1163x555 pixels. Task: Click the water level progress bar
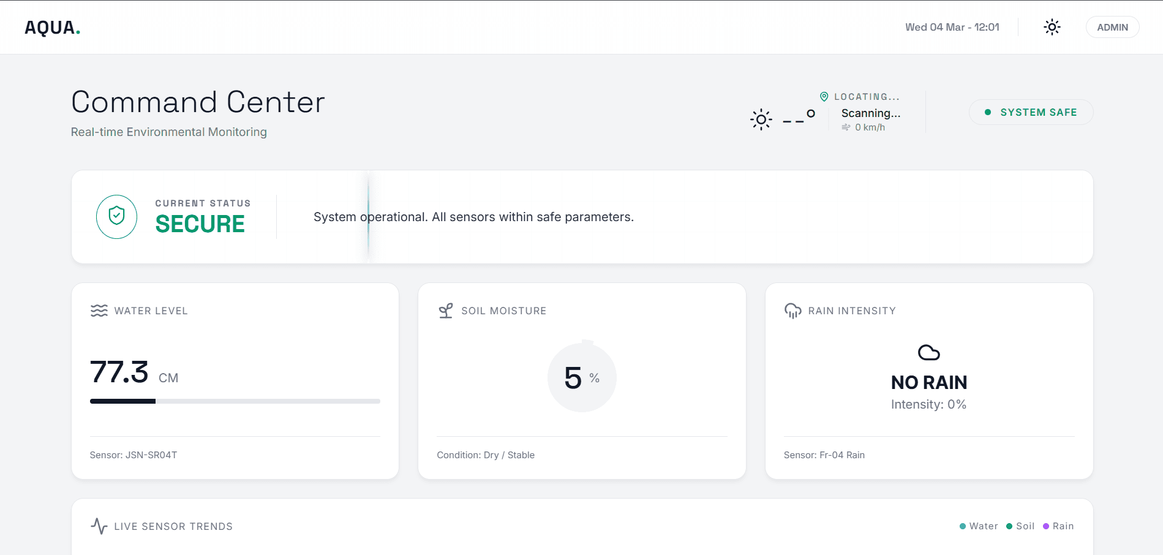pyautogui.click(x=235, y=401)
